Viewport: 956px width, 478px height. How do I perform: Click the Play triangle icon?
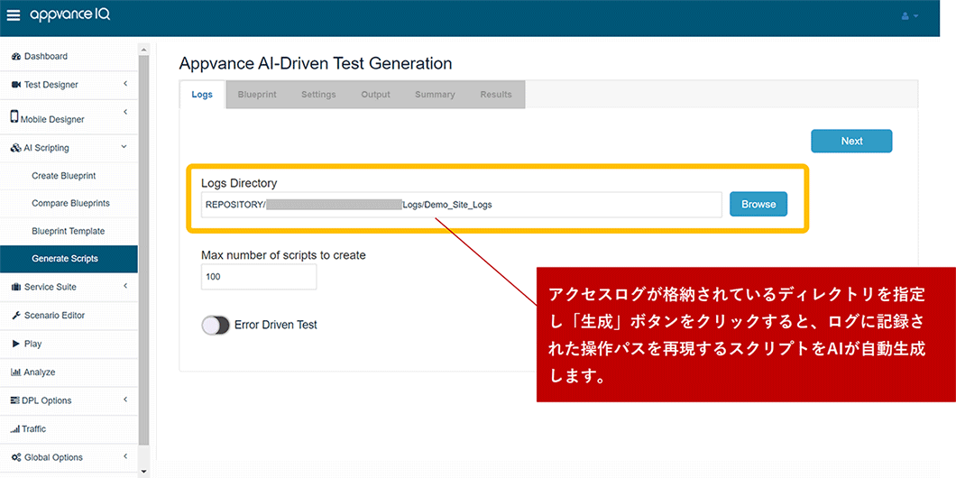point(16,344)
